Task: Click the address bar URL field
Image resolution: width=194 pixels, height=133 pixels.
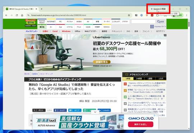Action: (x=79, y=15)
